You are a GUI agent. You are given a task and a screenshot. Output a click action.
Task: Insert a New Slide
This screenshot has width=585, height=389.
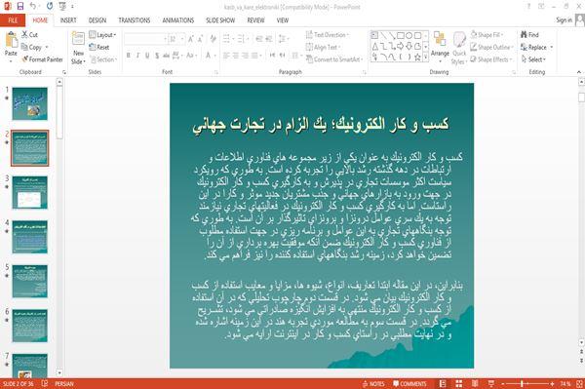(78, 48)
